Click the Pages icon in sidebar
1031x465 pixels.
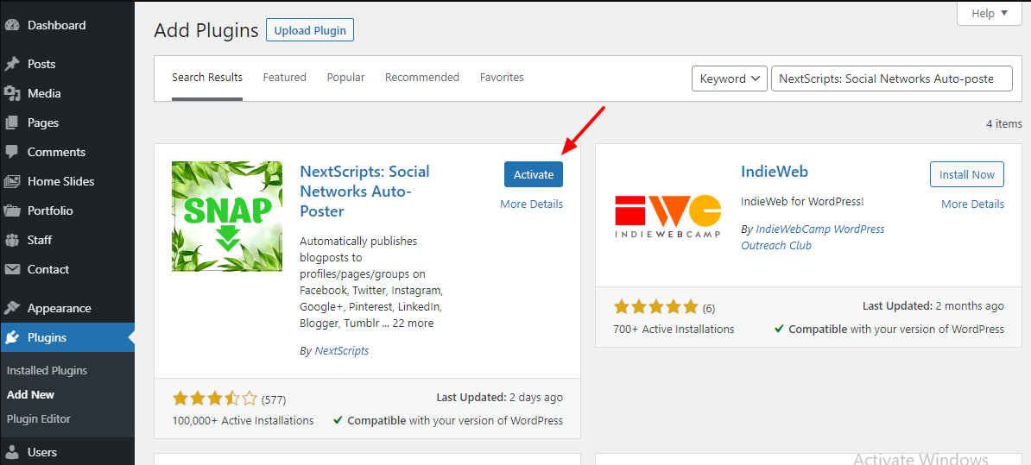[12, 123]
